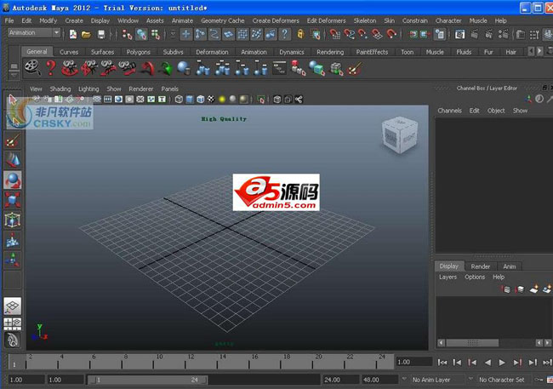Enable wireframe display in the viewport toolbar
Viewport: 553px width, 389px height.
[x=179, y=100]
